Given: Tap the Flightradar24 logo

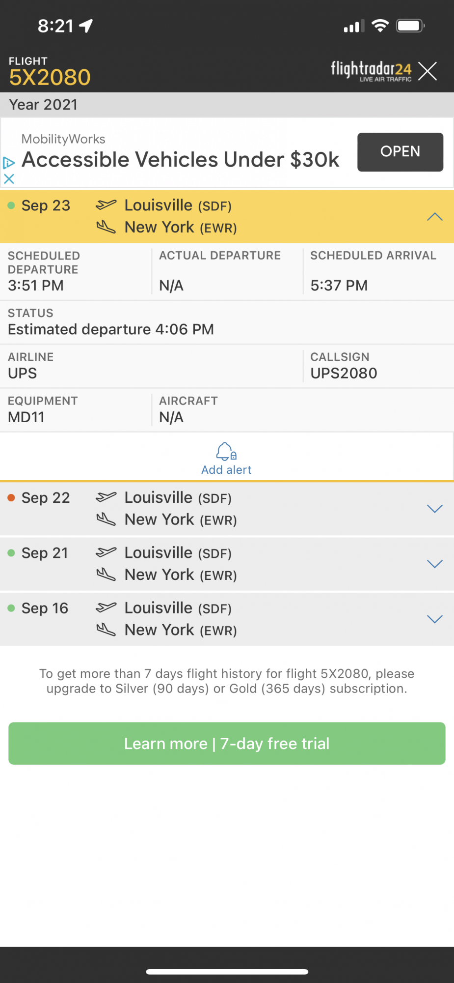Looking at the screenshot, I should pyautogui.click(x=371, y=71).
